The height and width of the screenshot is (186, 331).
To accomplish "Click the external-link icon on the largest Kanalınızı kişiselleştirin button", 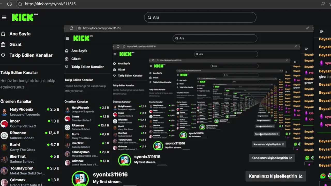I will click(301, 176).
